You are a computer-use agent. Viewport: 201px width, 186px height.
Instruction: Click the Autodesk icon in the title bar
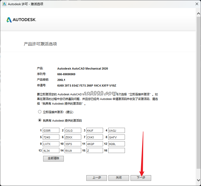[x=4, y=4]
